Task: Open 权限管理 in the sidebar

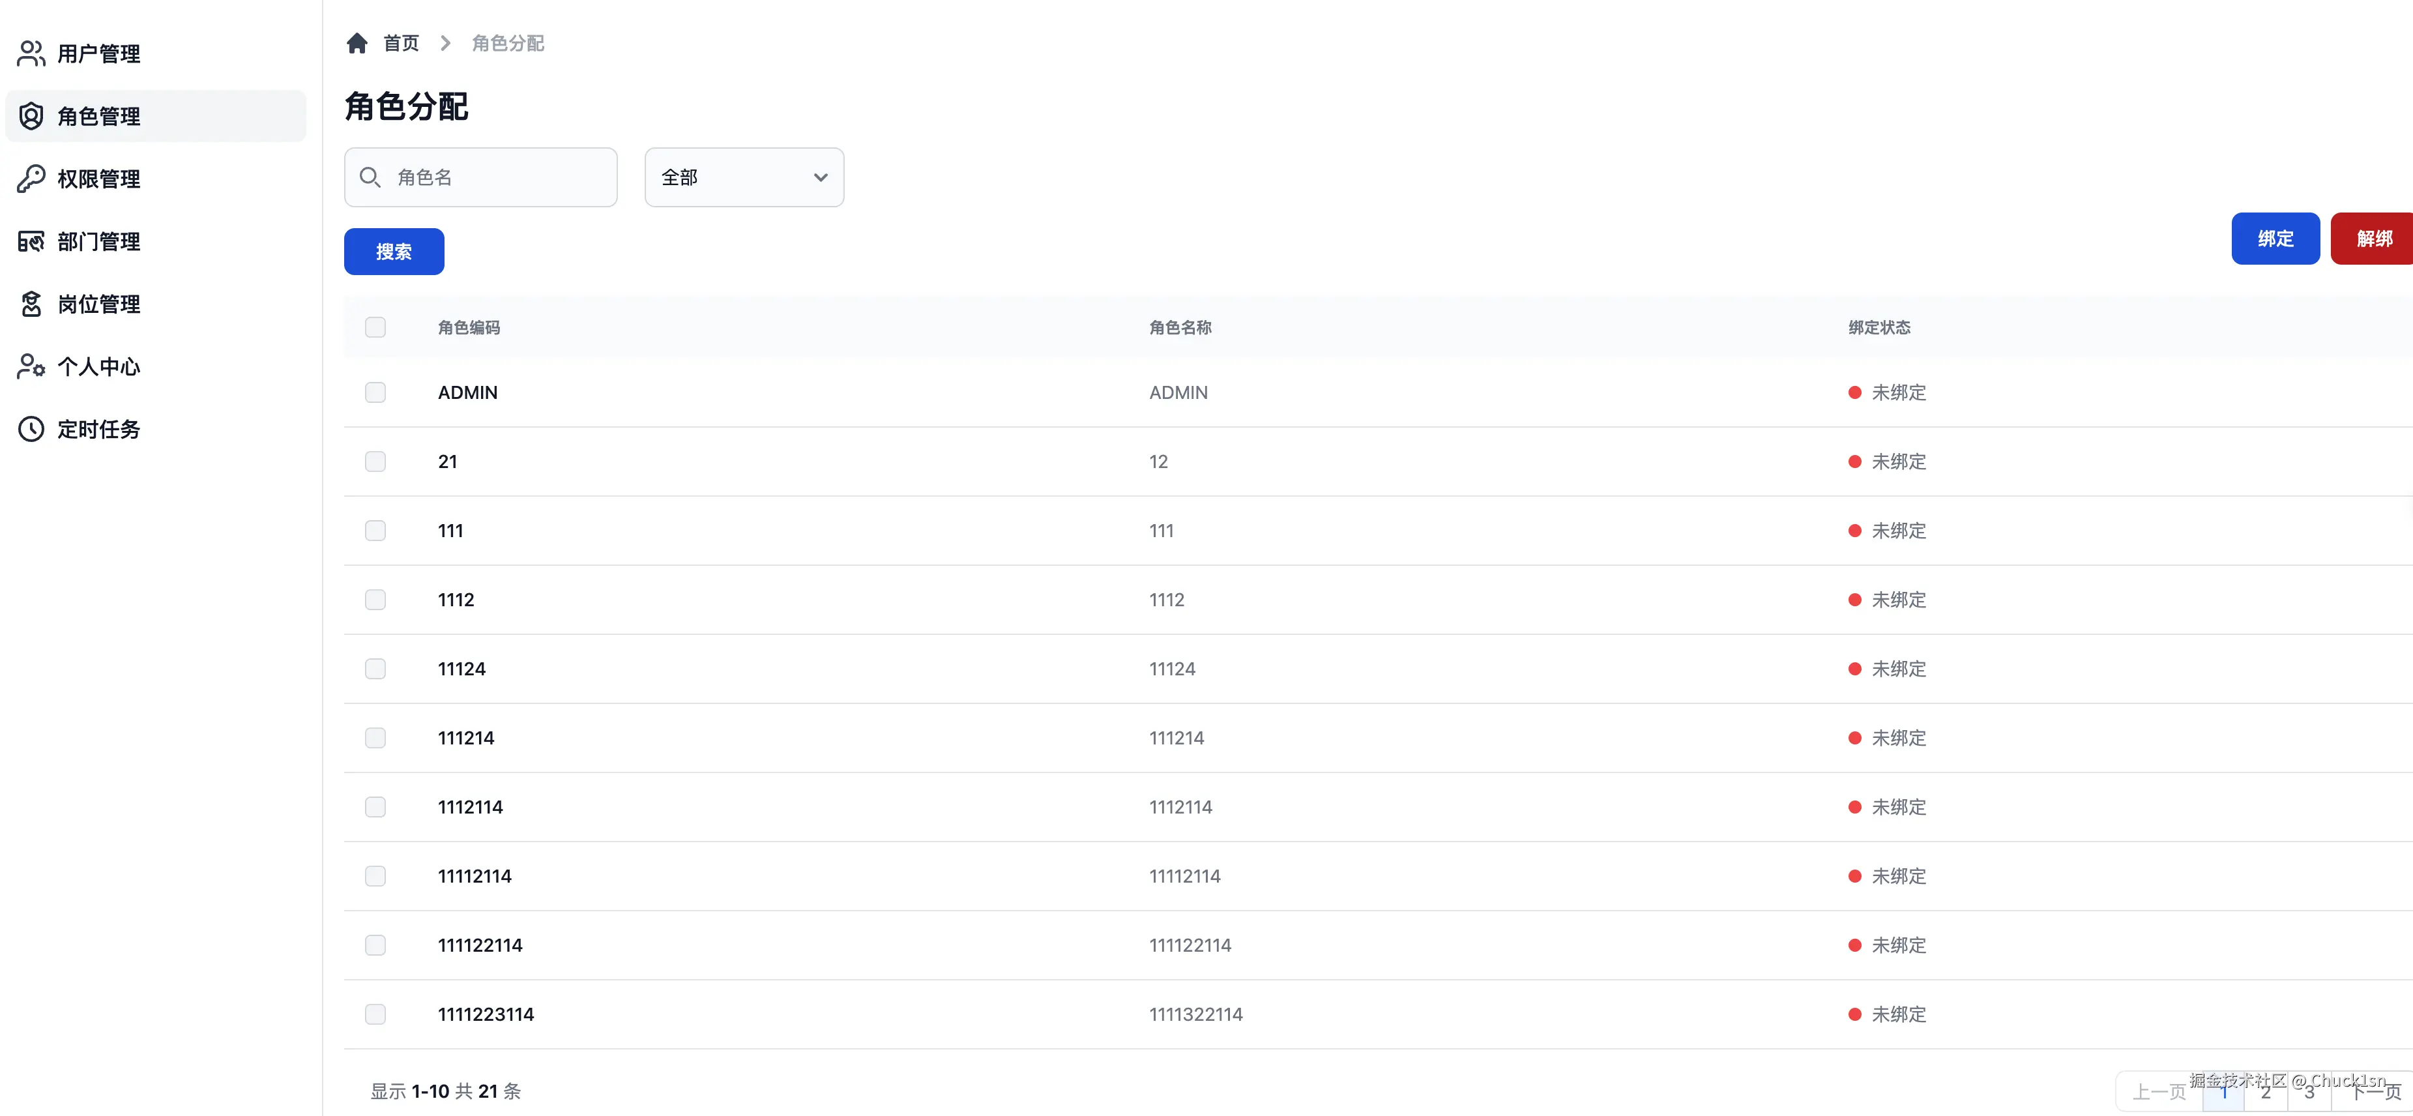Action: coord(98,179)
